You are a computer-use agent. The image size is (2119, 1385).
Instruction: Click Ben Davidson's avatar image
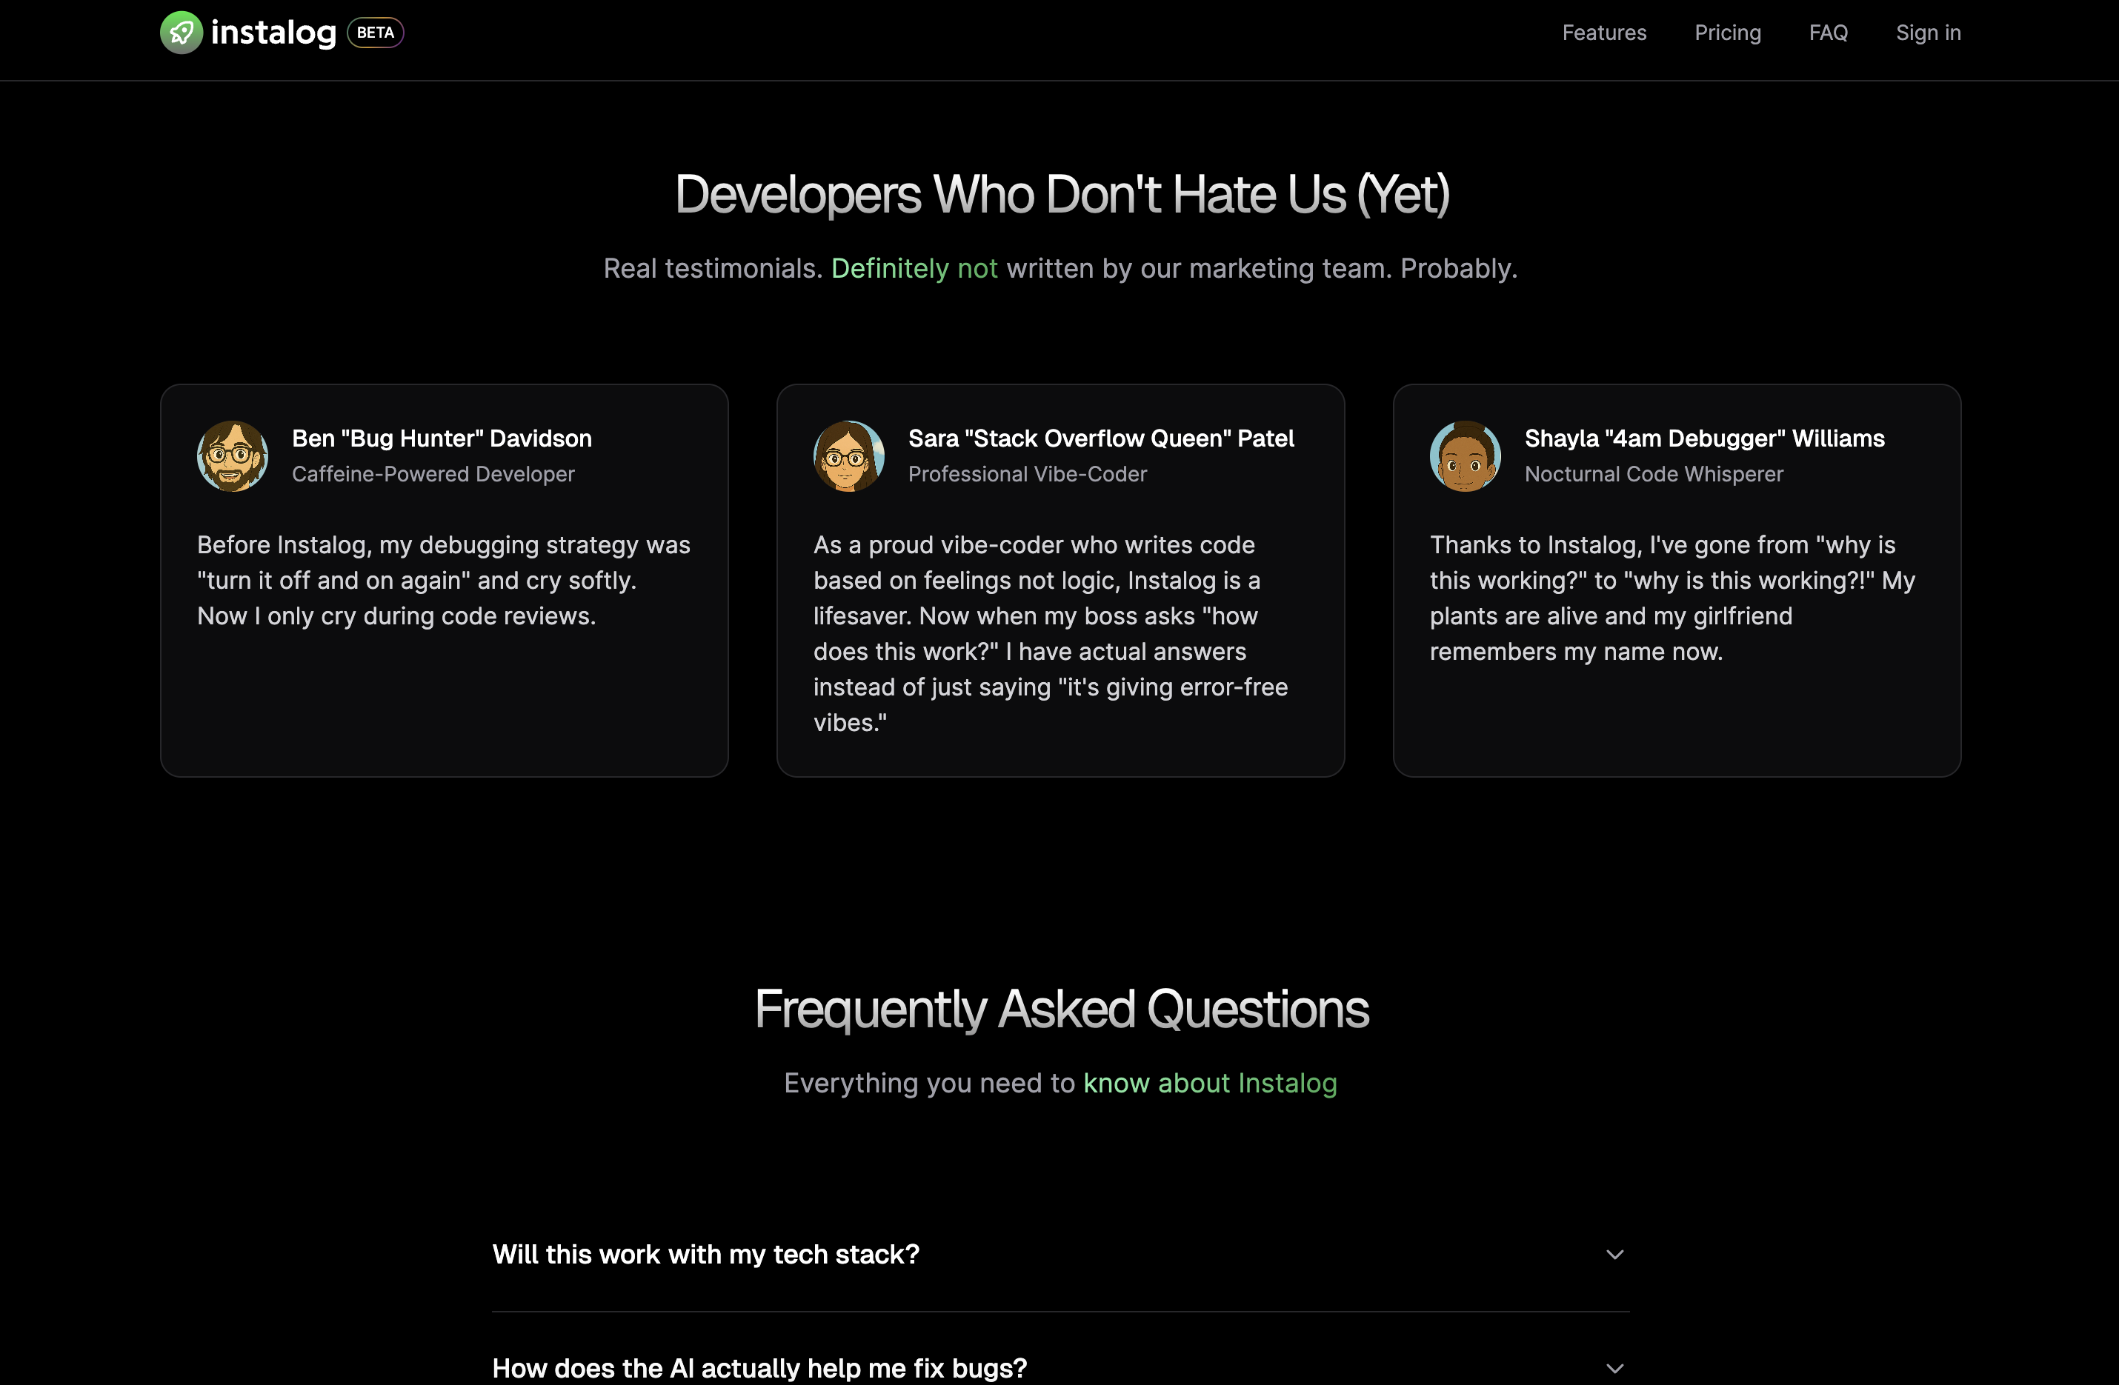coord(233,455)
